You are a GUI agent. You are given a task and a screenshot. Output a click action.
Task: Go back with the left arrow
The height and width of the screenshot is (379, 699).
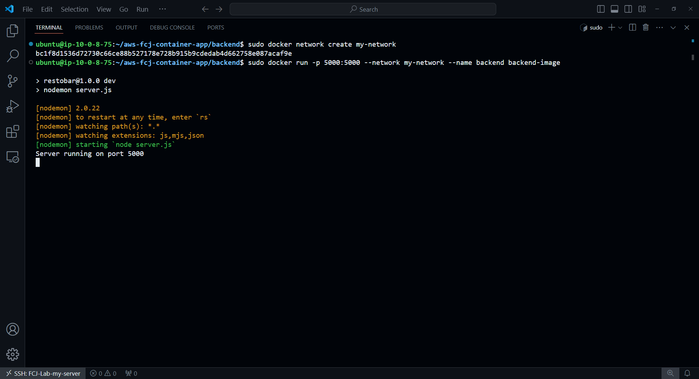[x=205, y=9]
